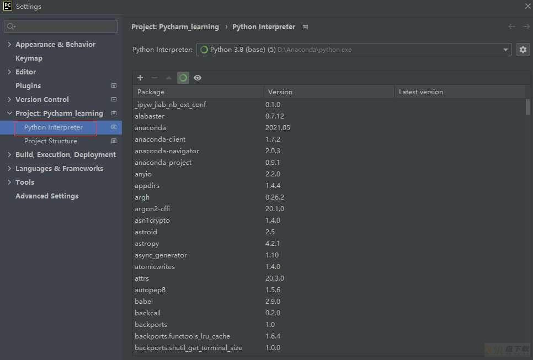Viewport: 533px width, 360px height.
Task: Select the anaconda package row
Action: pos(329,128)
